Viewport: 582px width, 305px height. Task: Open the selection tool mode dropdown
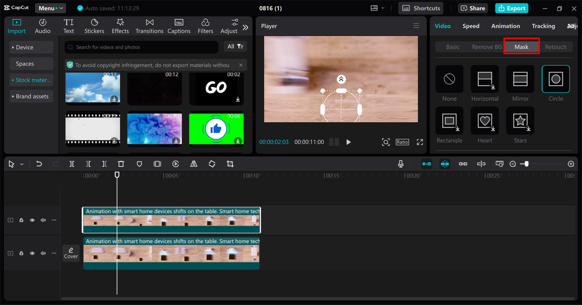[x=21, y=164]
